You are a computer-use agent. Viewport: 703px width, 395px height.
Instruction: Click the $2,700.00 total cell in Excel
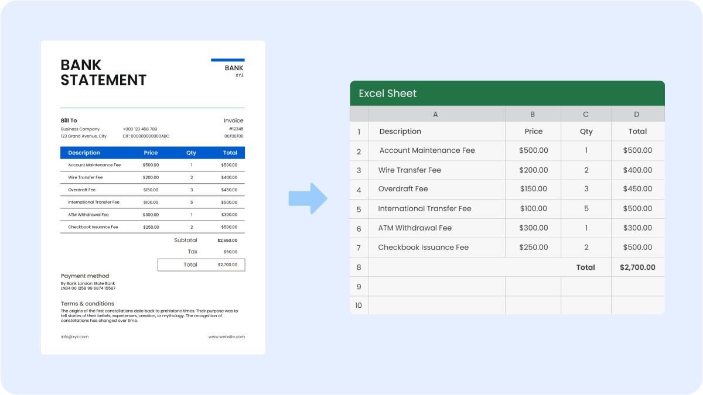pyautogui.click(x=637, y=267)
